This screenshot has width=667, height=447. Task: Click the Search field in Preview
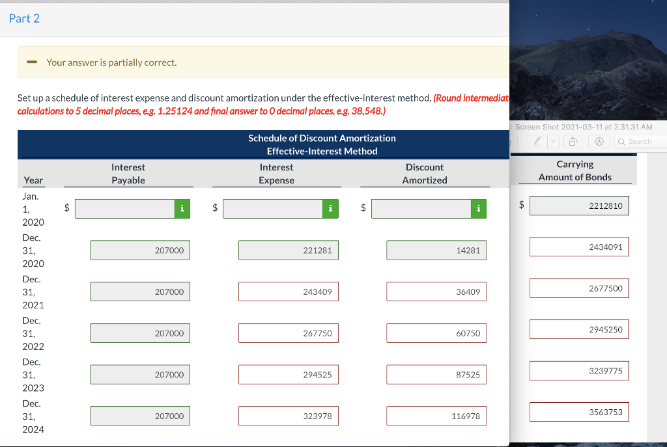tap(641, 141)
